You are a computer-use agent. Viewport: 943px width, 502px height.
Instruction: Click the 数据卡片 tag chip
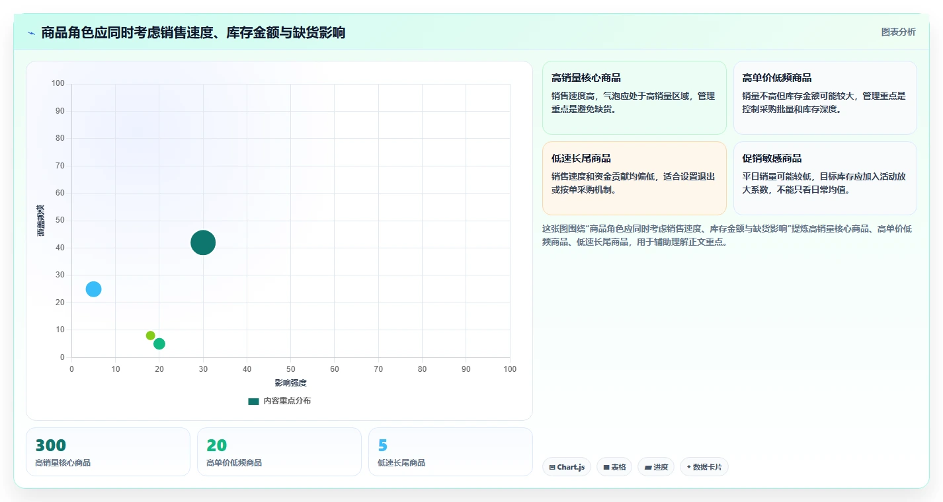704,467
